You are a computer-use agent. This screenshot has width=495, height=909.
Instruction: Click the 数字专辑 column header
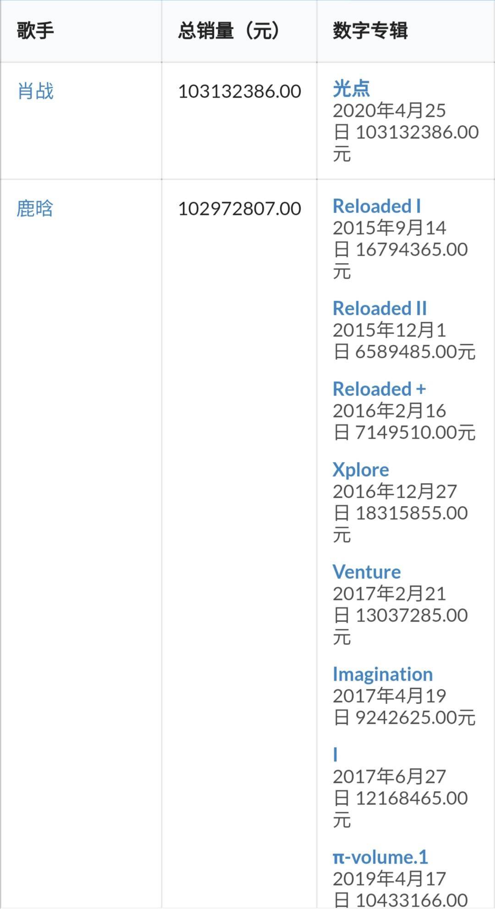point(370,31)
